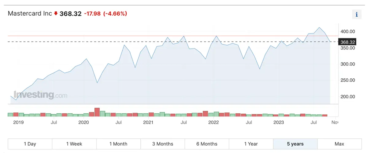This screenshot has height=153, width=368.
Task: Click the Investing.com watermark logo
Action: [x=40, y=95]
